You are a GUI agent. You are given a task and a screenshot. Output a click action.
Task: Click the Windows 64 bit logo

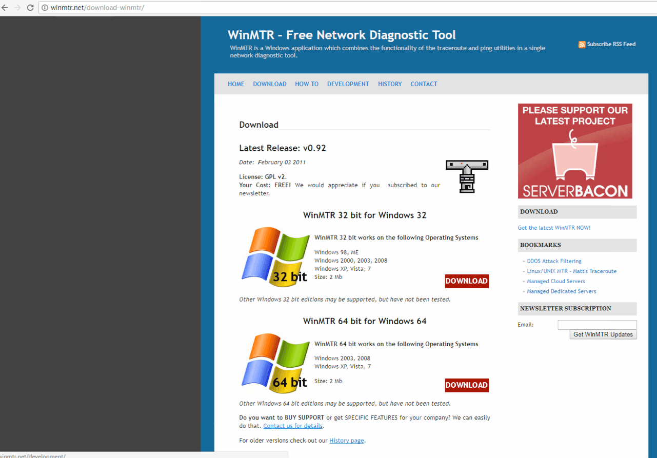(x=275, y=363)
